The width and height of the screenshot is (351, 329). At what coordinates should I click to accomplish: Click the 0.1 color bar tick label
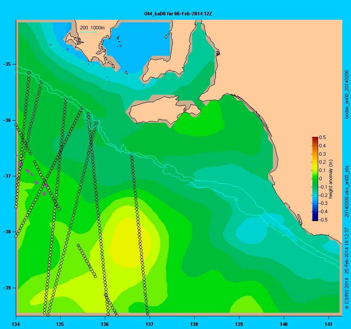pos(322,170)
